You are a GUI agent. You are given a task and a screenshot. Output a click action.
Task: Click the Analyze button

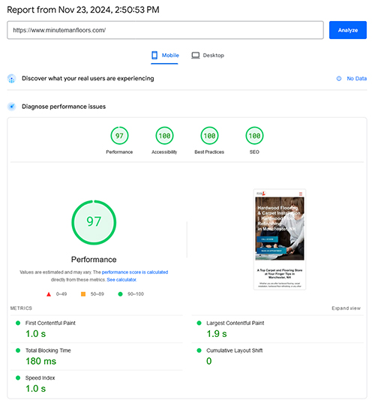348,30
